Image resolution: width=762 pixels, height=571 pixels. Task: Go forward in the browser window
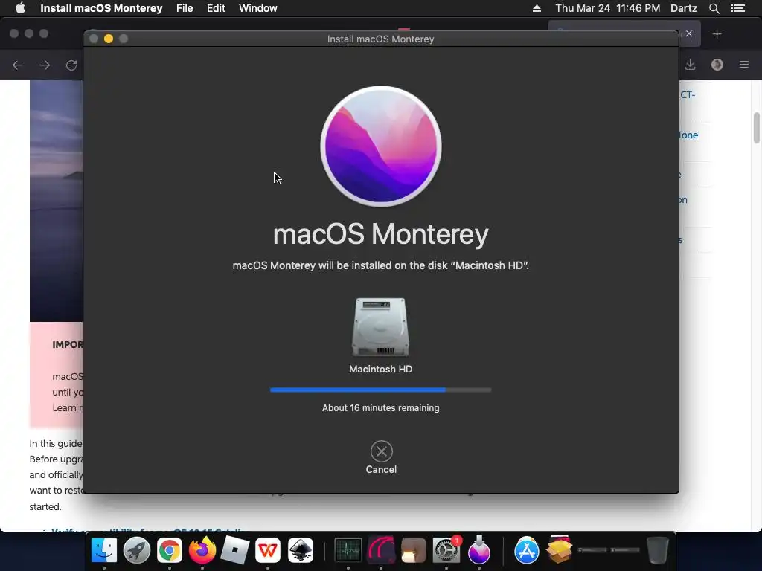[x=45, y=65]
